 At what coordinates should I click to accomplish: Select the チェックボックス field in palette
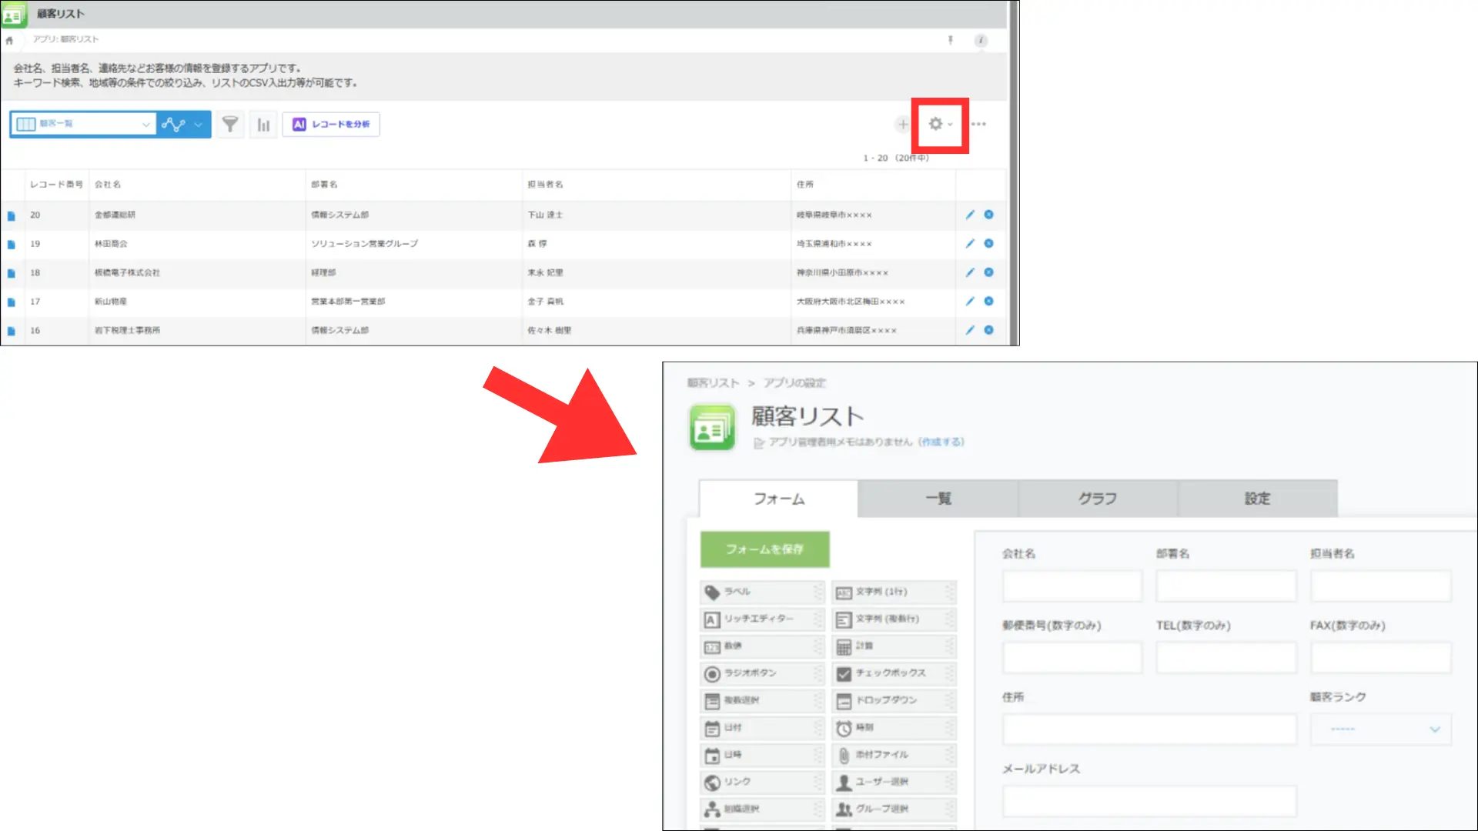tap(893, 673)
